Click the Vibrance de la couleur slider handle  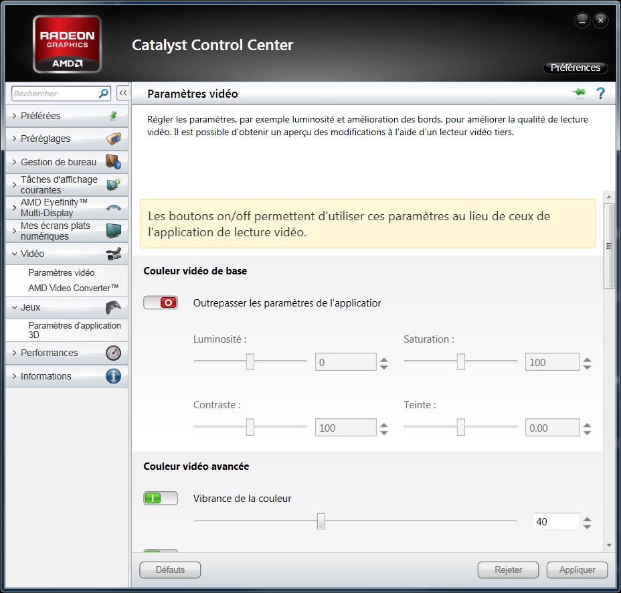tap(321, 521)
